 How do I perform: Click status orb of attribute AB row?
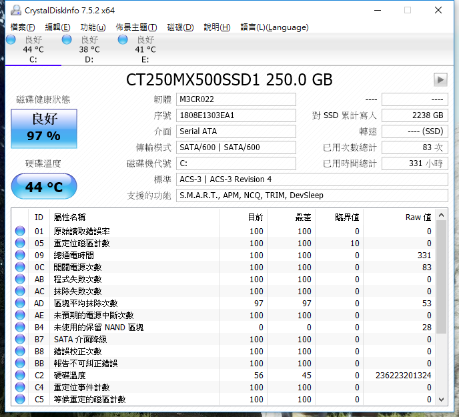click(20, 279)
